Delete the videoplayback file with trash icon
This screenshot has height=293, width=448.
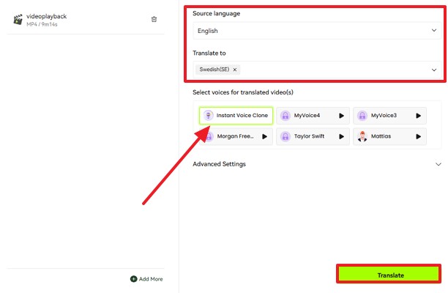[x=154, y=19]
